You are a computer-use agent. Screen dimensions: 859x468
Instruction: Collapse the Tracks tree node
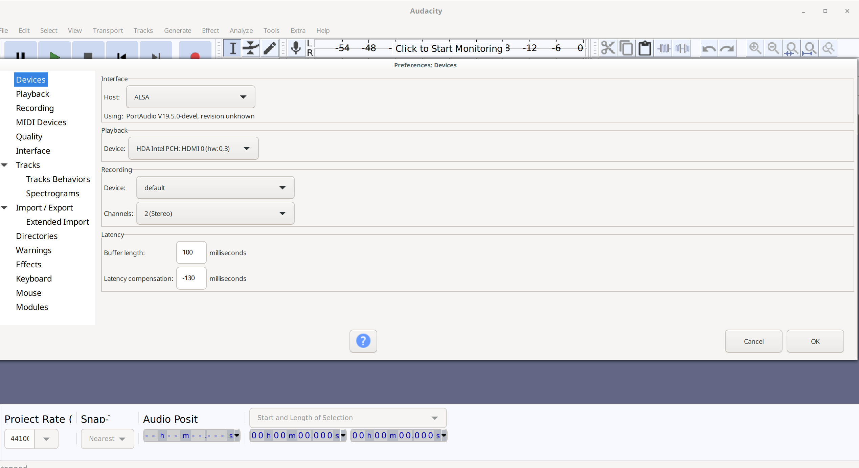[x=4, y=165]
